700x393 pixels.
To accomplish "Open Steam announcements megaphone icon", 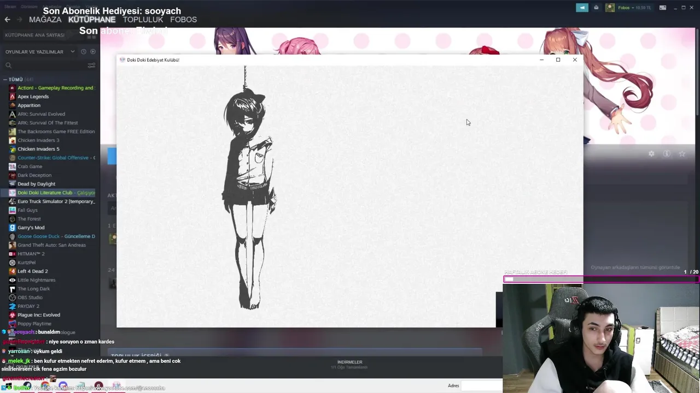I will 582,8.
